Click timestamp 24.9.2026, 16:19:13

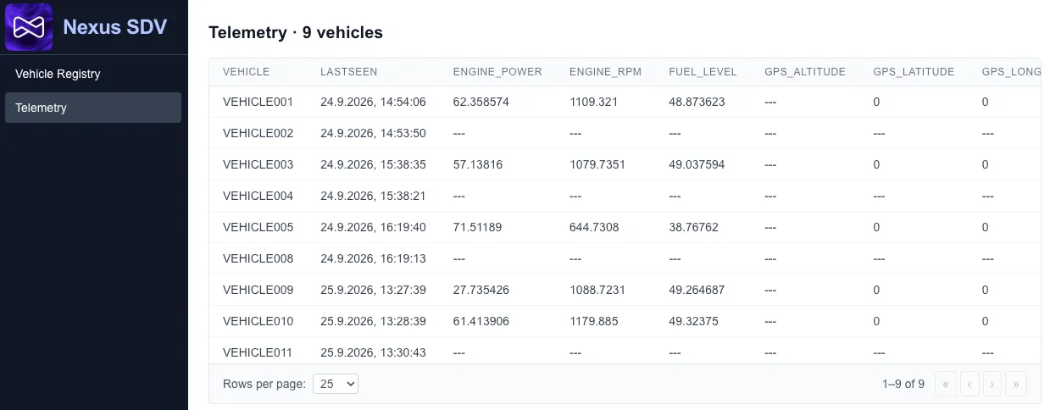point(373,258)
